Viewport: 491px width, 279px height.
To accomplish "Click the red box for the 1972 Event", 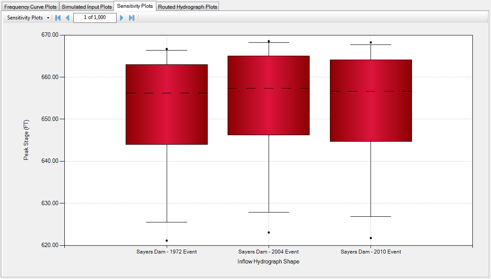I will pyautogui.click(x=167, y=117).
